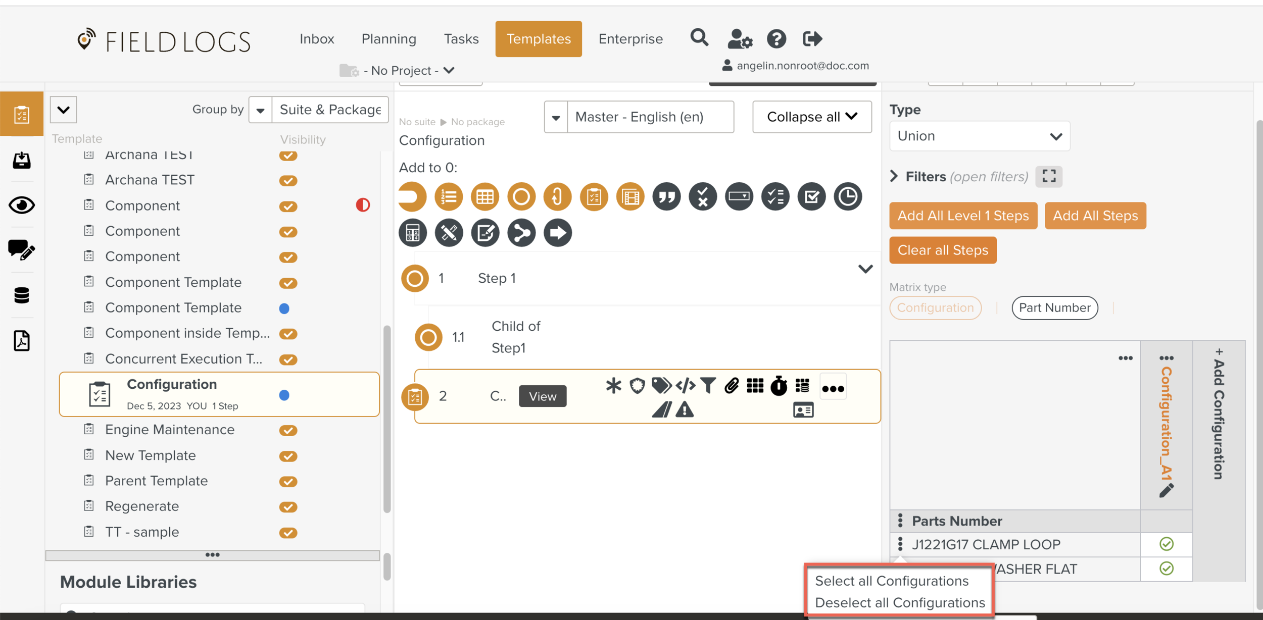Click the stopwatch icon on step 2
This screenshot has width=1263, height=620.
tap(779, 386)
